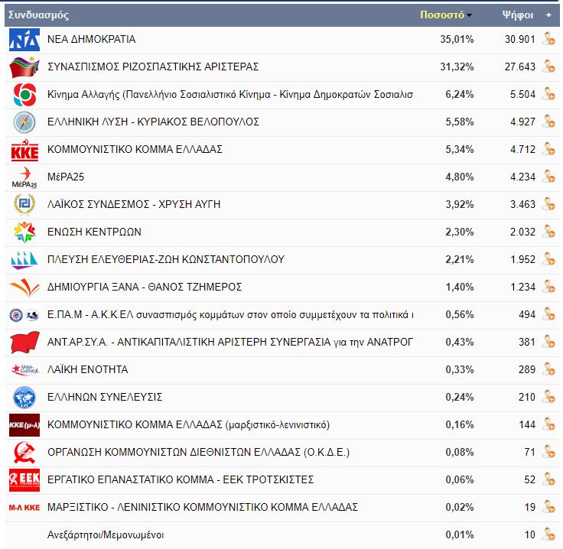
Task: Click the 31,32% percentage value
Action: click(x=457, y=67)
